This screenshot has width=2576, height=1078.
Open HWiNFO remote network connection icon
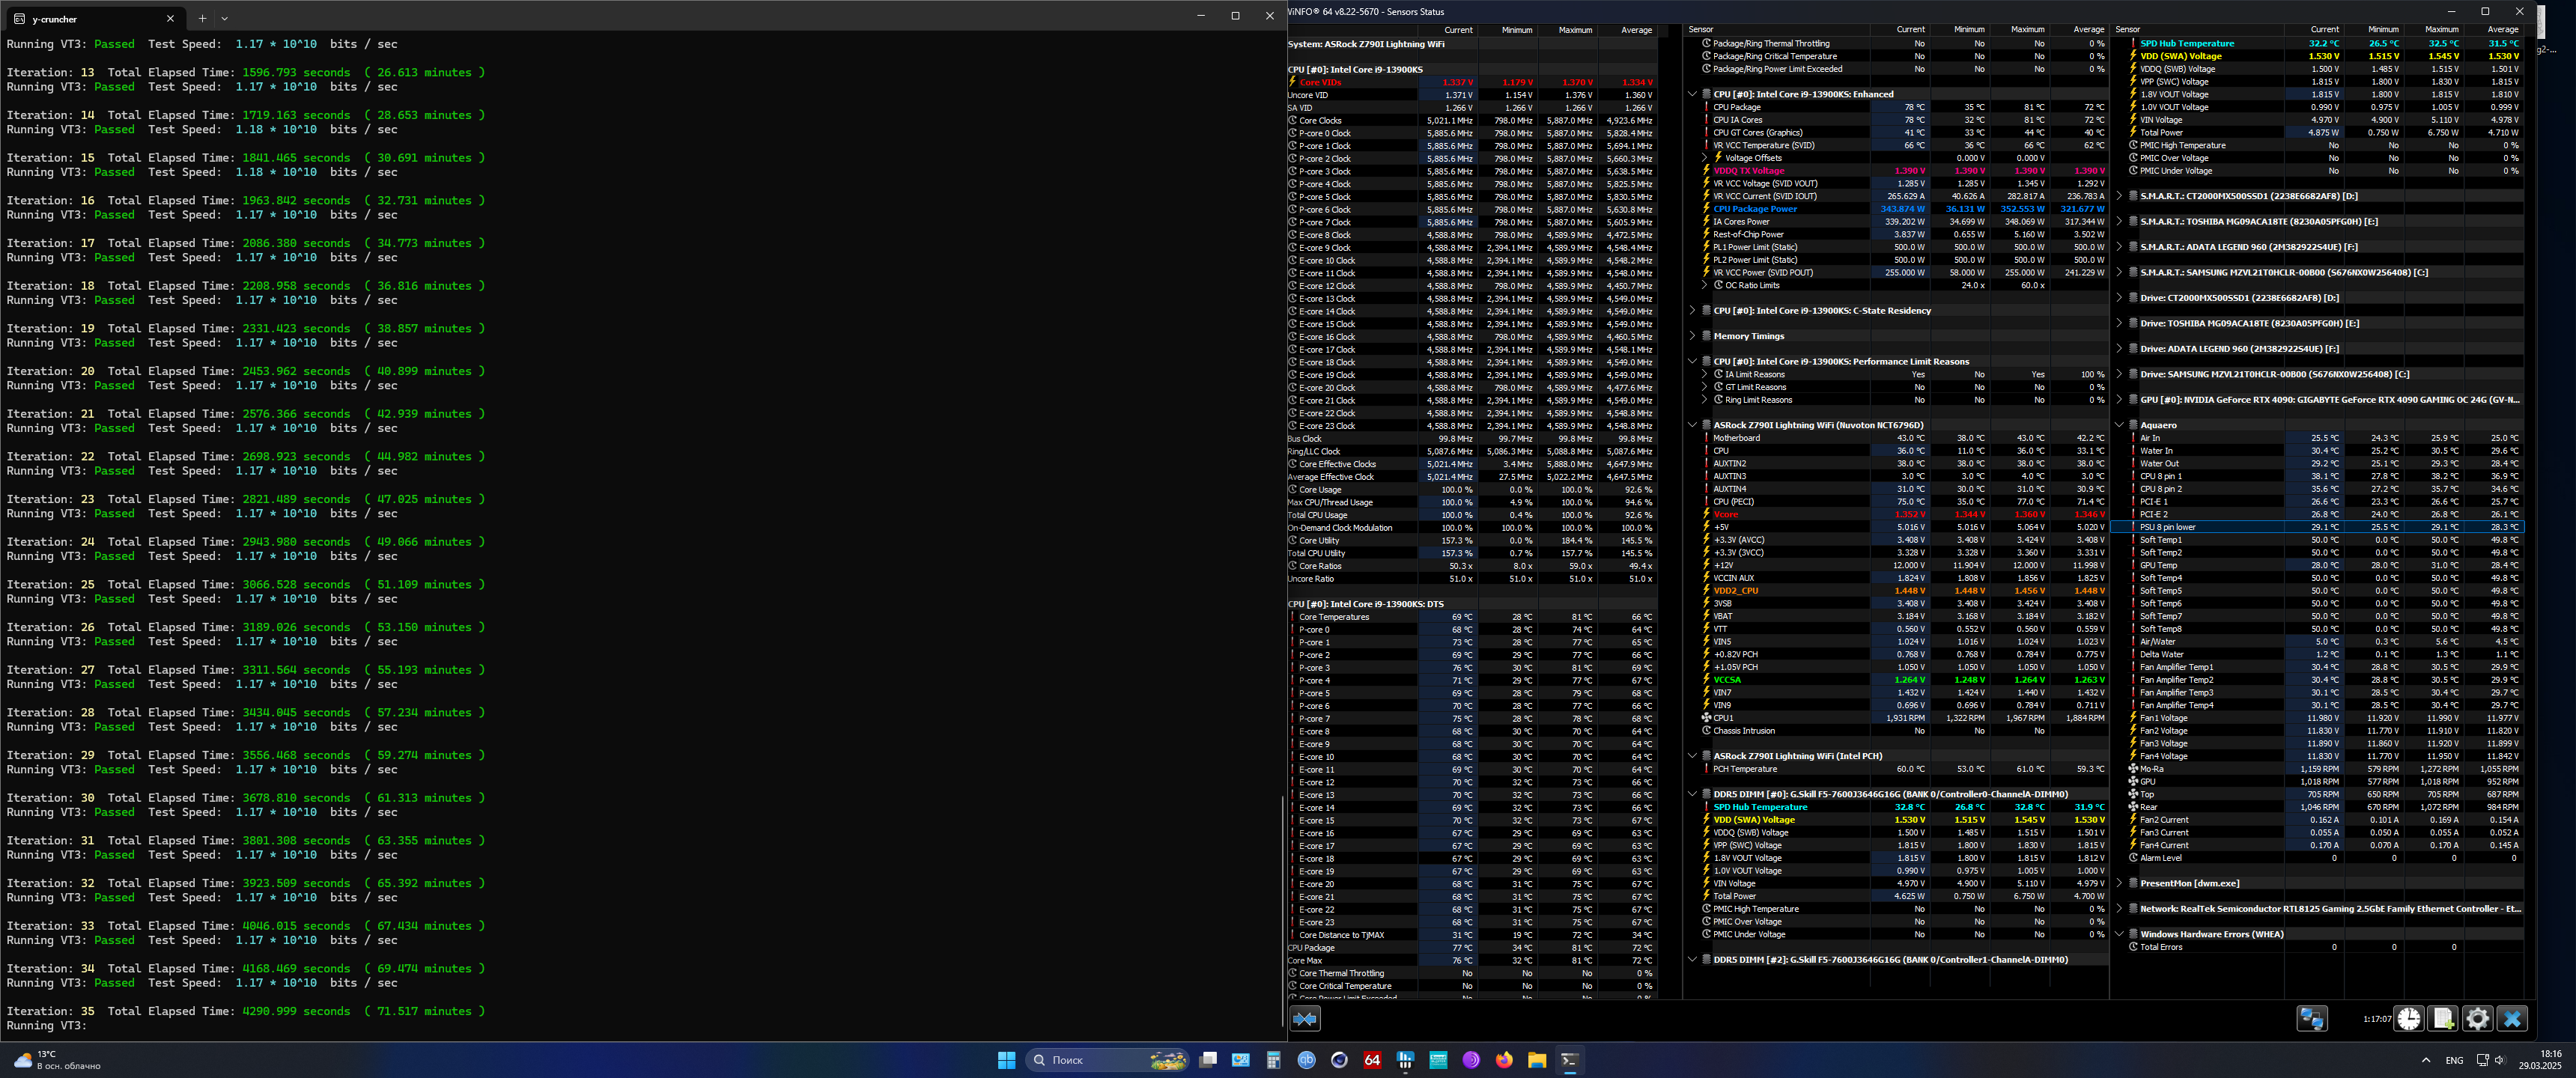tap(2311, 1018)
